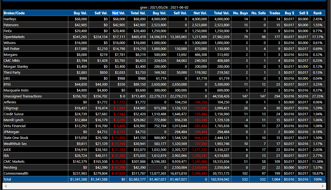
Task: Click Total row trades 1,064
Action: coord(275,179)
